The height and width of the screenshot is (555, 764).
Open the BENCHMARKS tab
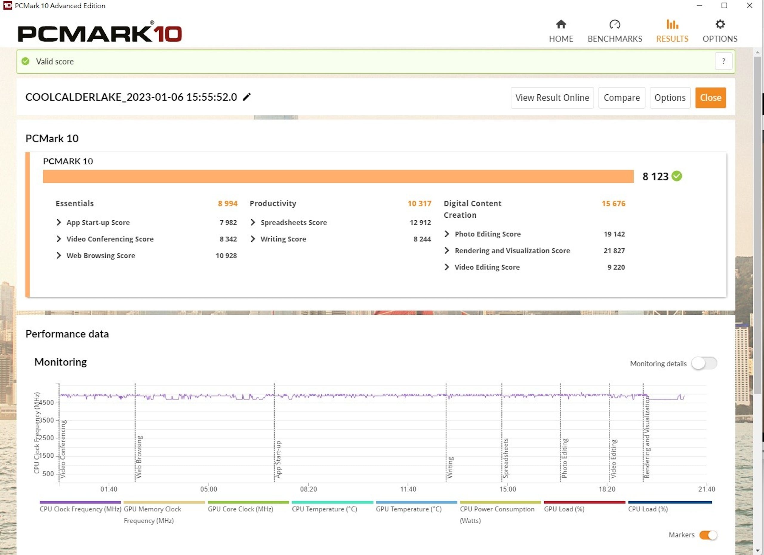[x=615, y=31]
